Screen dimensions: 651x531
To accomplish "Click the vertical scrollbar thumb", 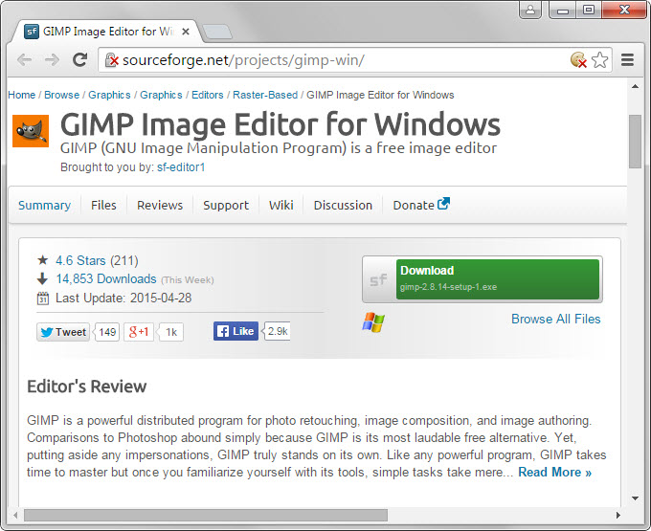I will (635, 142).
